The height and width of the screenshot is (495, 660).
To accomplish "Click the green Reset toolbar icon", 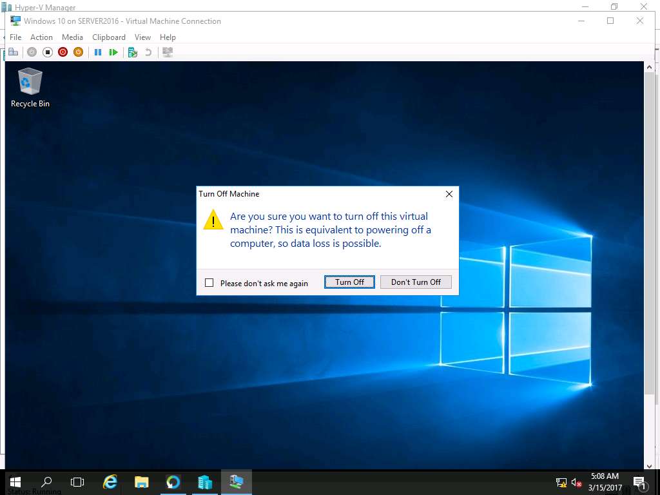I will 113,52.
